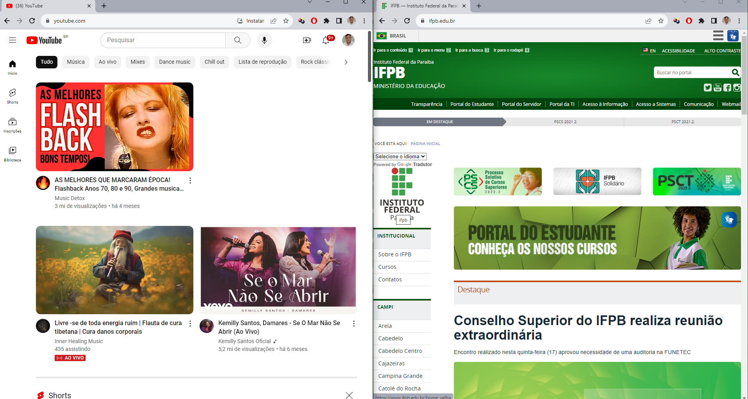Screen dimensions: 748x399
Task: Click the YouTube logo
Action: [x=44, y=40]
